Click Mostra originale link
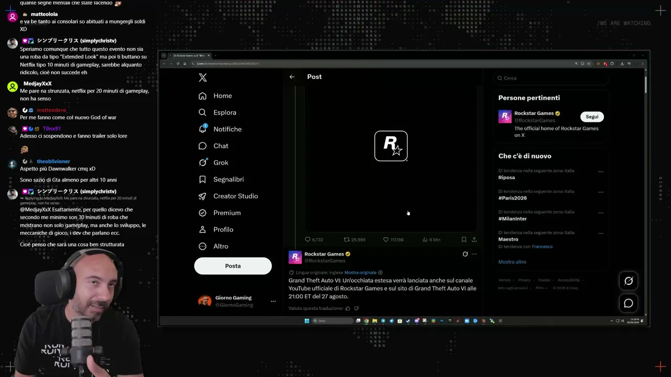Image resolution: width=671 pixels, height=377 pixels. (x=360, y=273)
